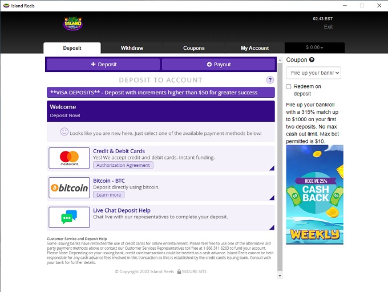Open the deposit help question mark icon
The width and height of the screenshot is (388, 292).
point(270,80)
